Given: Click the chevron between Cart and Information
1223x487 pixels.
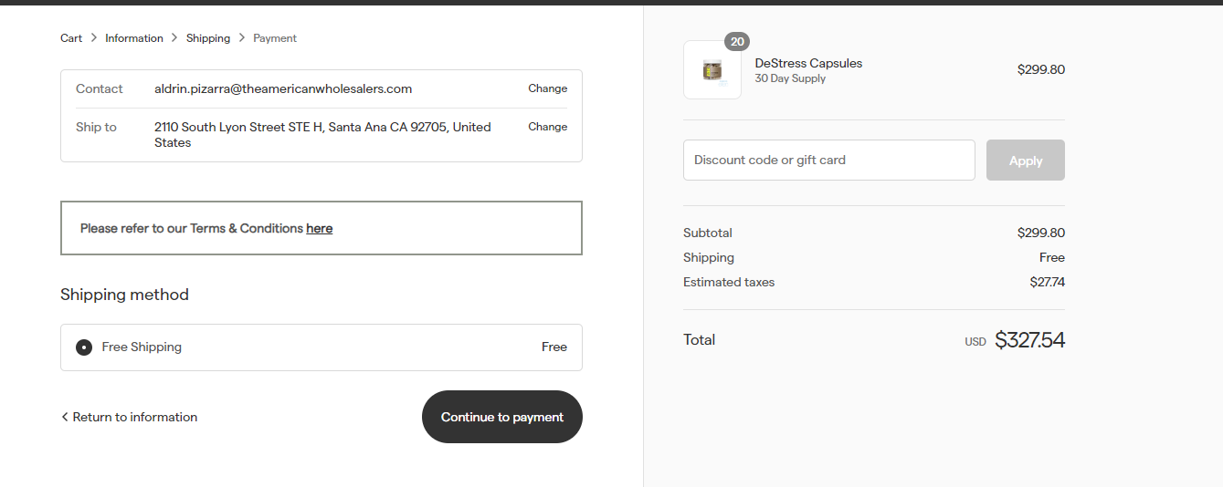Looking at the screenshot, I should (x=94, y=38).
